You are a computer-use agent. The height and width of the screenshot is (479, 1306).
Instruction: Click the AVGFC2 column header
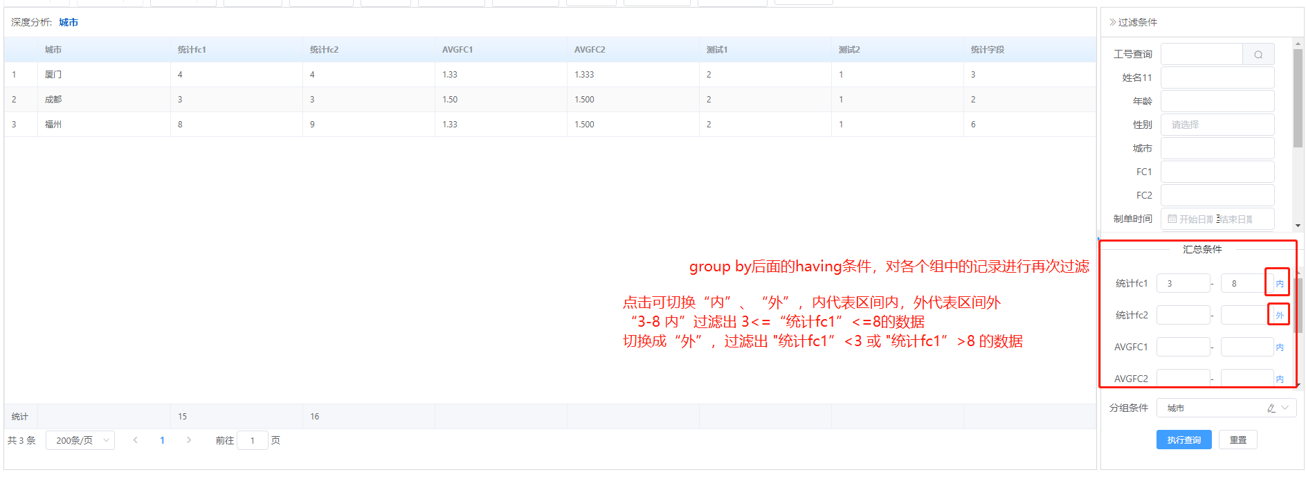590,50
